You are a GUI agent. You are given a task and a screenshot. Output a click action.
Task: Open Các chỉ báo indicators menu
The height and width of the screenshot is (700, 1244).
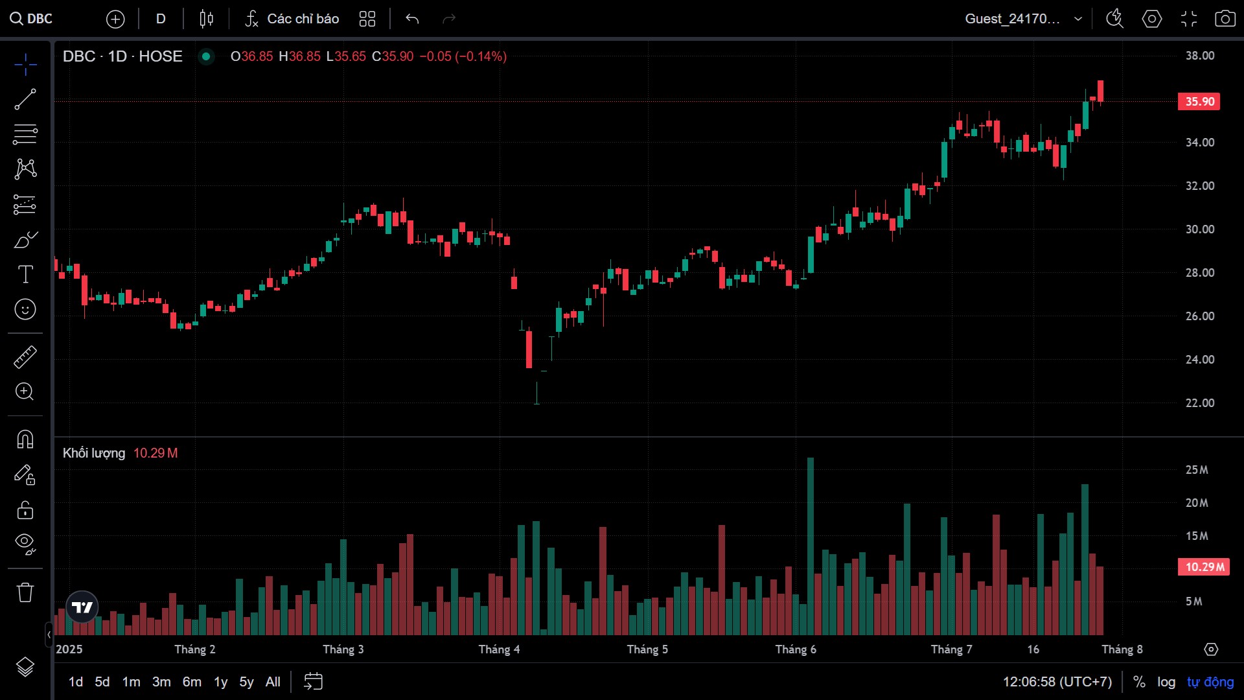(292, 19)
